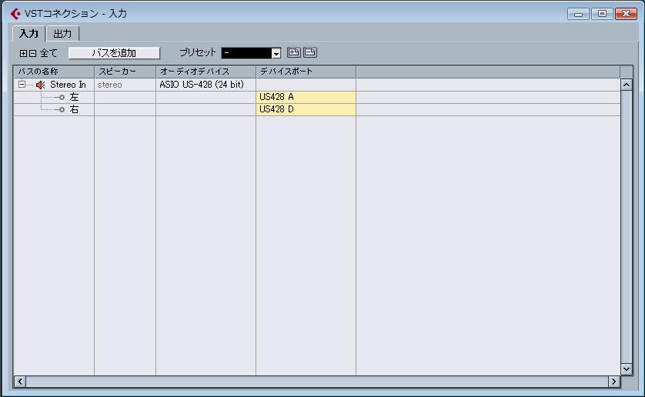The height and width of the screenshot is (397, 645).
Task: Click the バスを追加 button
Action: (114, 53)
